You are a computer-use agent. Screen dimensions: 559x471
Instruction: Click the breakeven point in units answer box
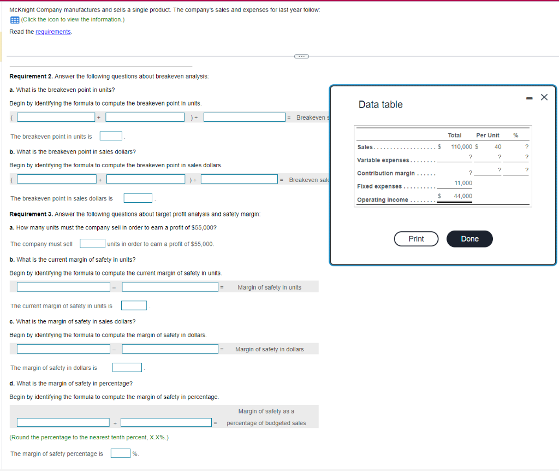pyautogui.click(x=111, y=136)
